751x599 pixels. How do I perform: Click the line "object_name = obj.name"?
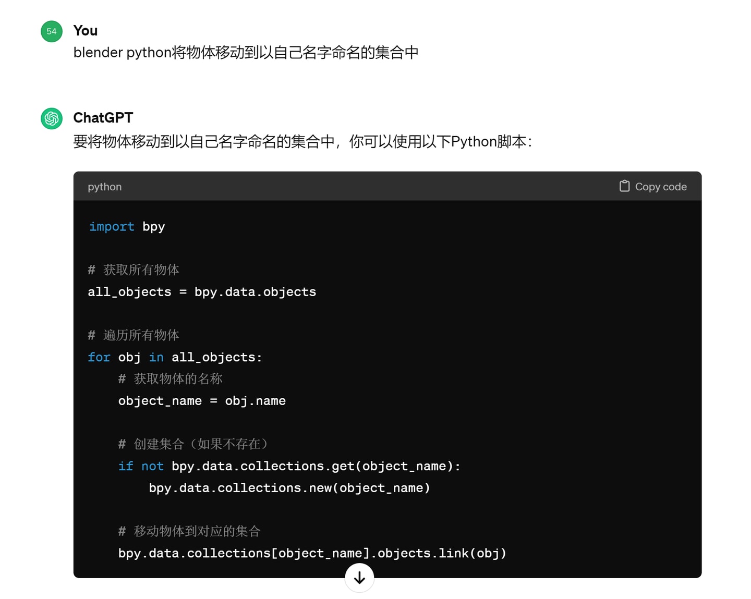(202, 401)
